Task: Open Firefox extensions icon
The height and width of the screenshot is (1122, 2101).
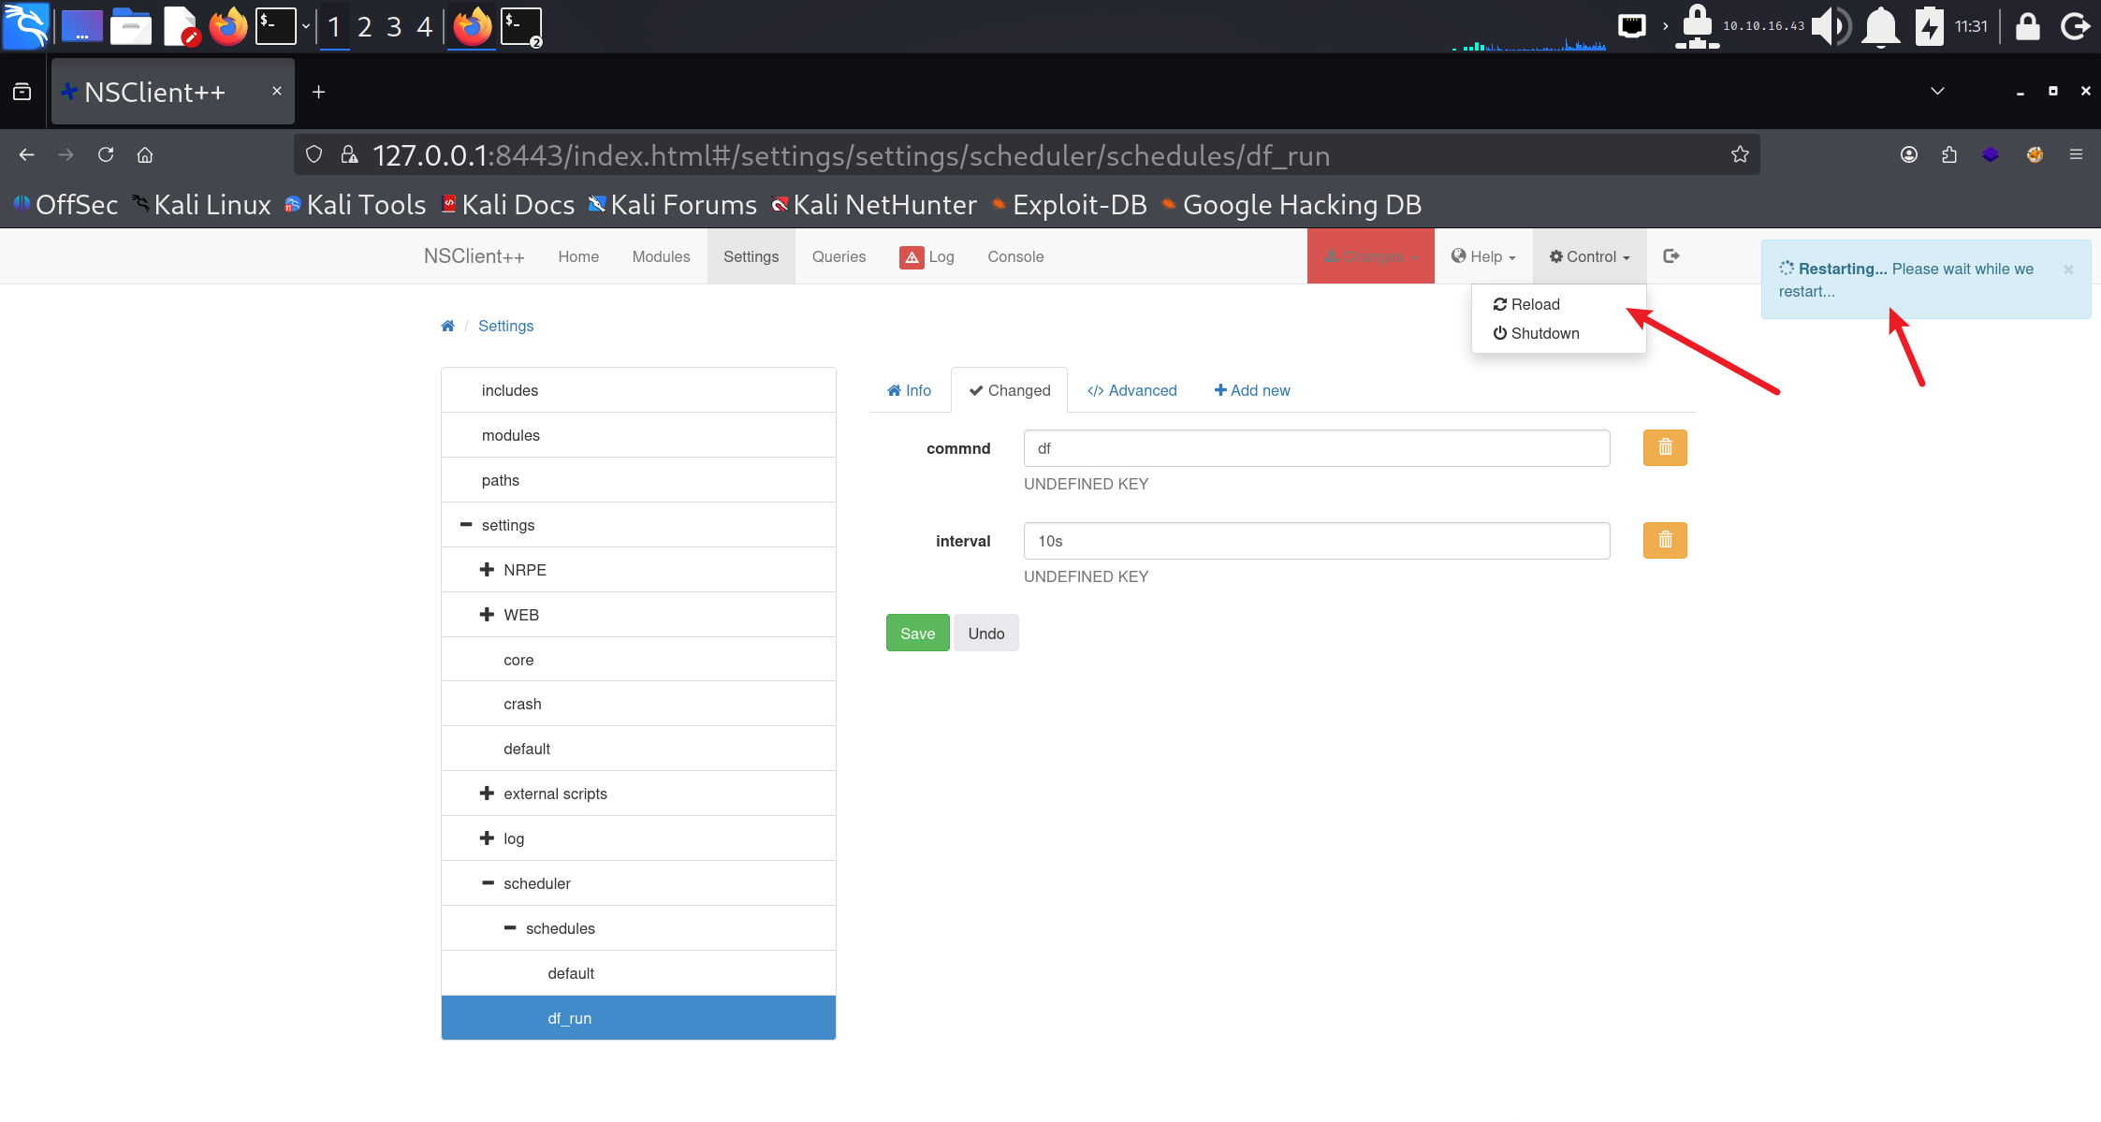Action: pyautogui.click(x=1949, y=154)
